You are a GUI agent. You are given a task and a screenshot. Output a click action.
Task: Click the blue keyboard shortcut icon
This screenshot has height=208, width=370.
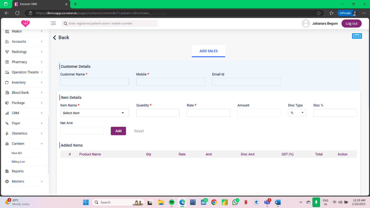coord(357,36)
